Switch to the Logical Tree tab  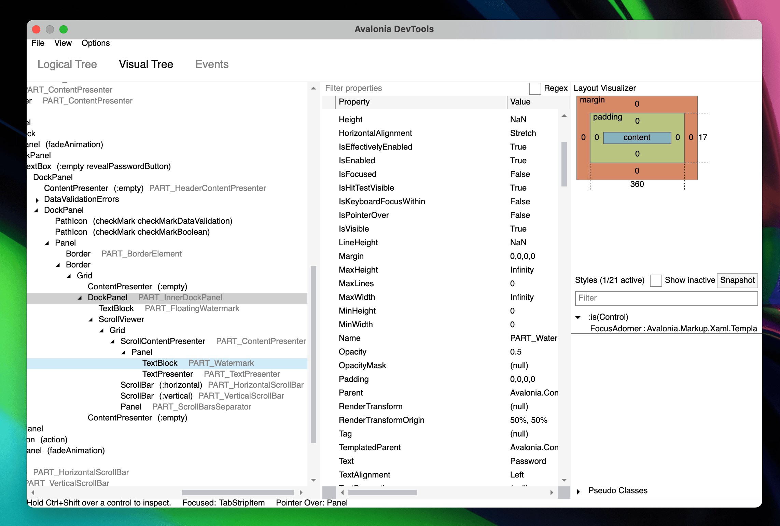coord(67,64)
